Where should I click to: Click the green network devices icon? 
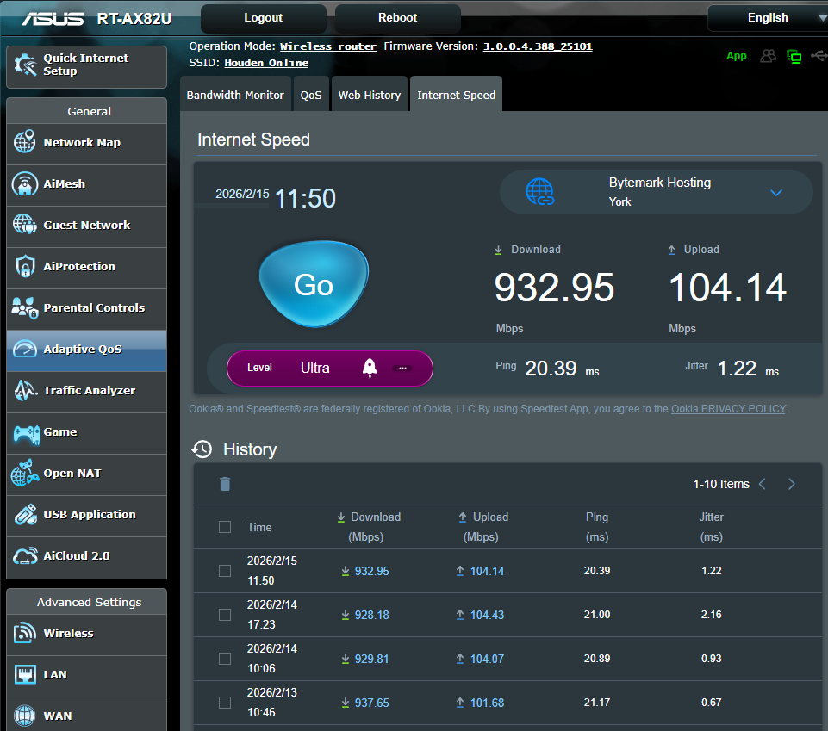(x=794, y=56)
